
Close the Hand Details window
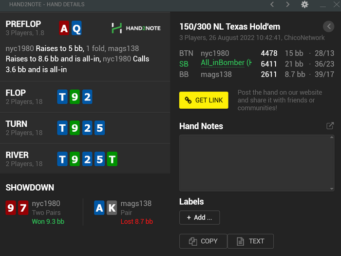336,4
